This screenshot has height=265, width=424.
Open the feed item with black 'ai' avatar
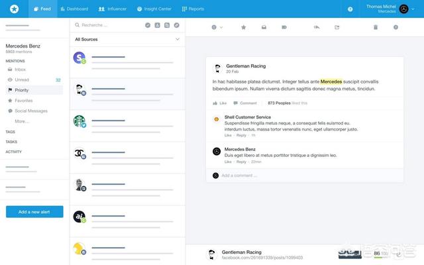click(x=127, y=221)
